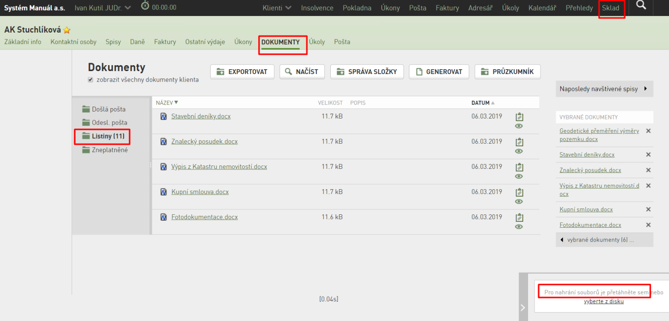Expand Naposledy navštívené spisy panel
Image resolution: width=669 pixels, height=321 pixels.
coord(604,89)
